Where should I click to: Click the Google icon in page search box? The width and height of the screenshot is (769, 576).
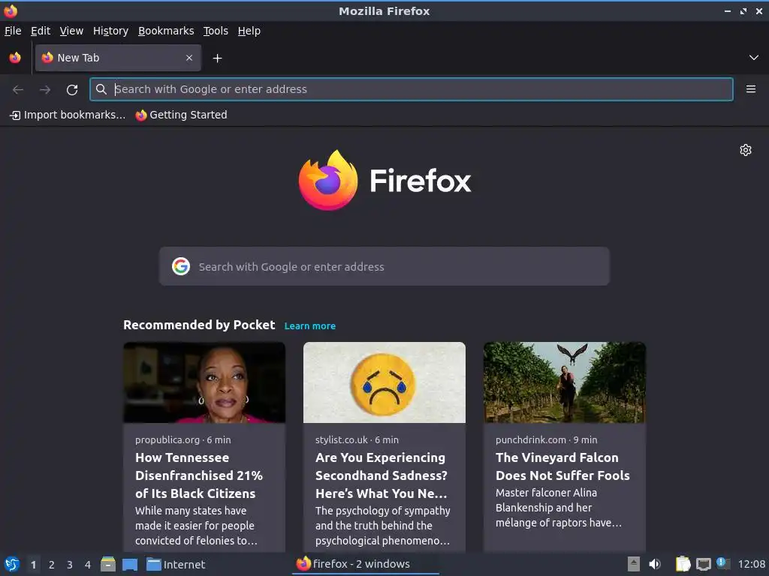coord(181,266)
